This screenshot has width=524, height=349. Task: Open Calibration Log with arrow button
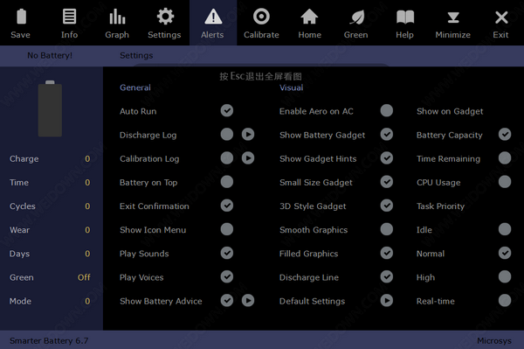pos(248,158)
